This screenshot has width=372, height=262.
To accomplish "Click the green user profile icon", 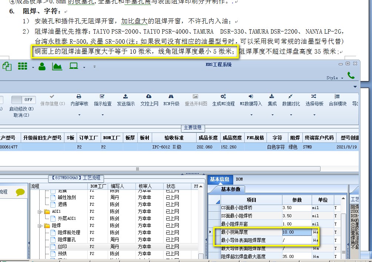I will [x=42, y=66].
